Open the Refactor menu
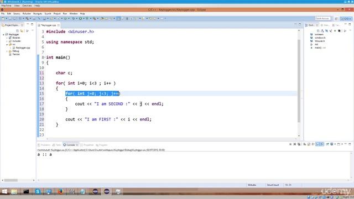This screenshot has width=354, height=199. [27, 13]
